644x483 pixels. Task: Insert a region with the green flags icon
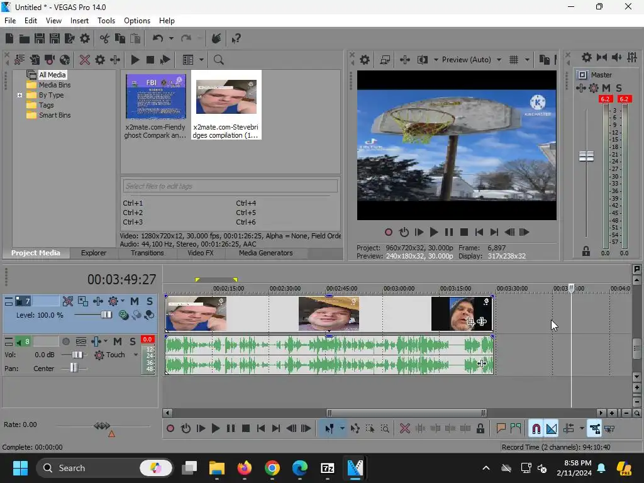click(x=516, y=429)
